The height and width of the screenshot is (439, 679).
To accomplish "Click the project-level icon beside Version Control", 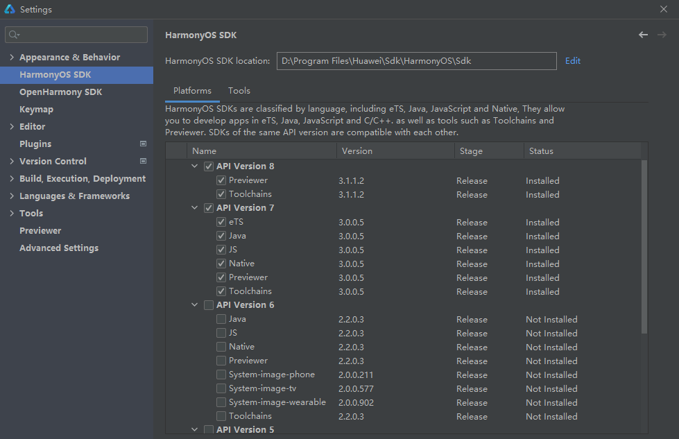I will coord(144,161).
